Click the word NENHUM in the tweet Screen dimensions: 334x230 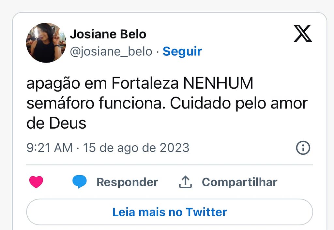[218, 84]
